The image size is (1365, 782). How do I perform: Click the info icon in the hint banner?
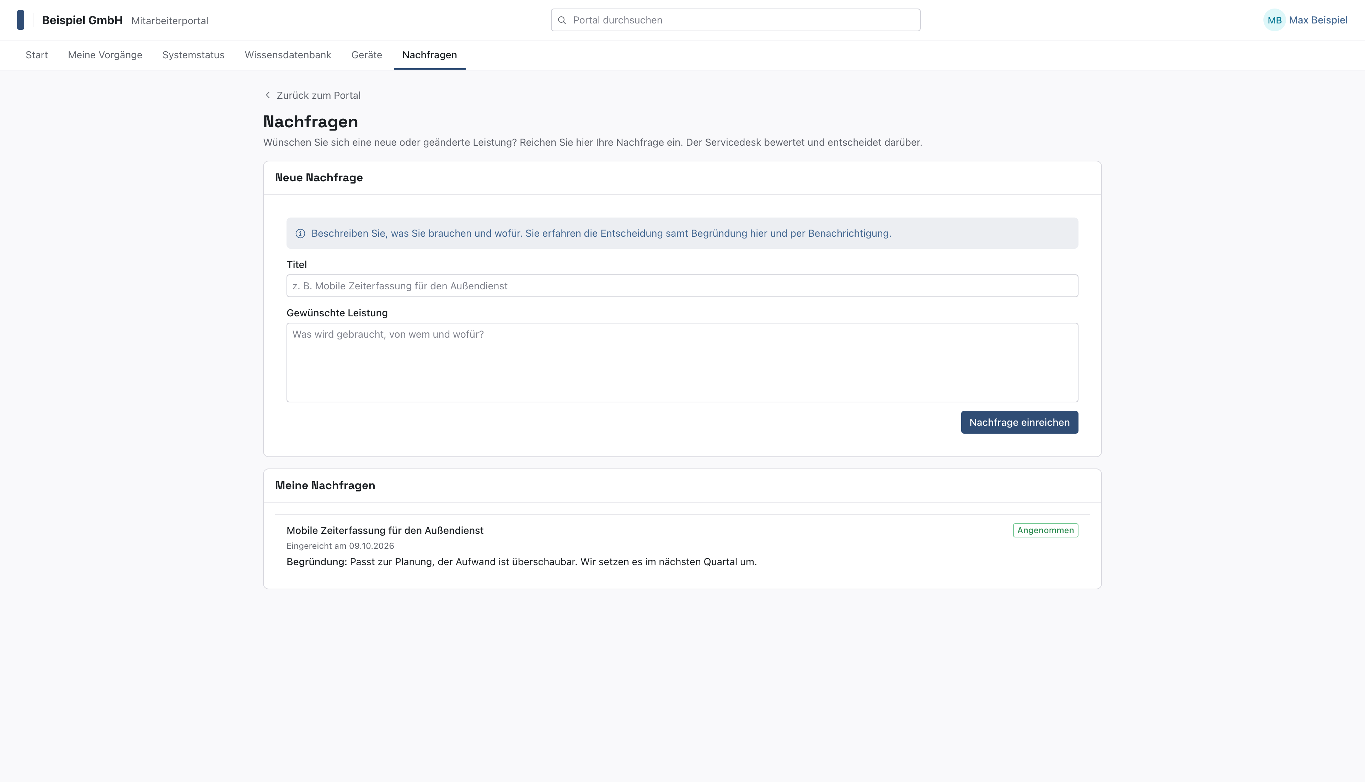[x=300, y=234]
